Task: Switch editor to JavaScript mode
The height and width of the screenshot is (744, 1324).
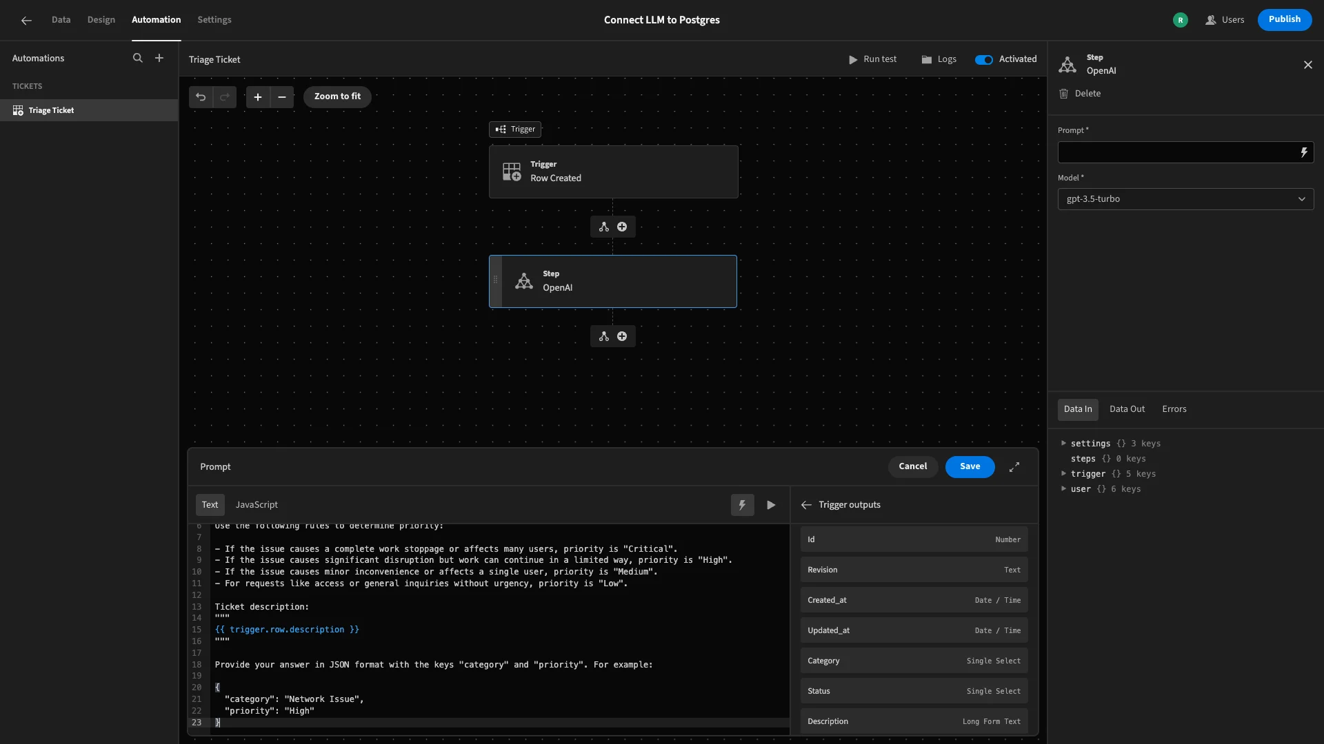Action: [257, 505]
